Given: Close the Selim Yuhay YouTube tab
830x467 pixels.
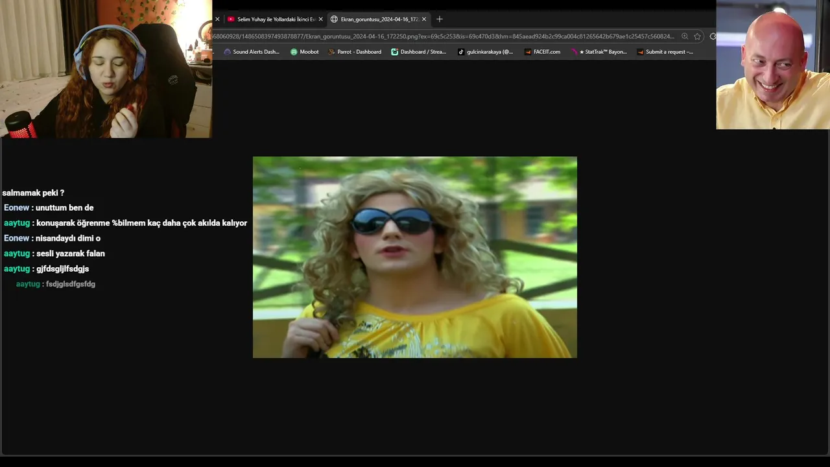Looking at the screenshot, I should tap(320, 19).
